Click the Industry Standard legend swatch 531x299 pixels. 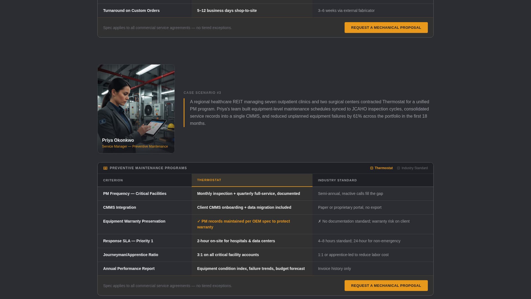tap(399, 168)
